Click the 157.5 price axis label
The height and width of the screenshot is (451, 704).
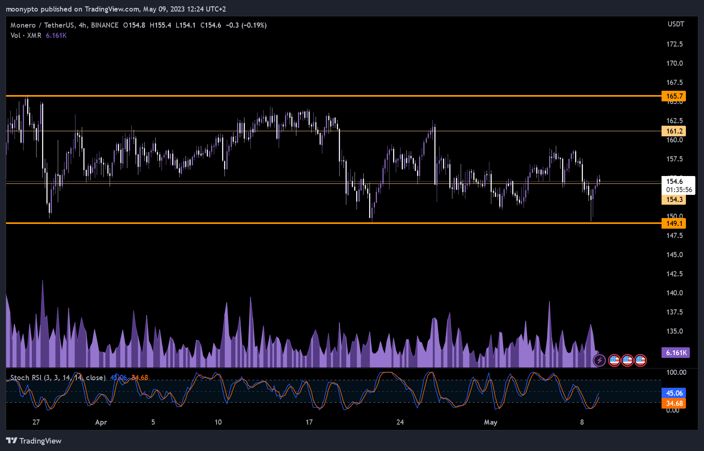(x=675, y=159)
